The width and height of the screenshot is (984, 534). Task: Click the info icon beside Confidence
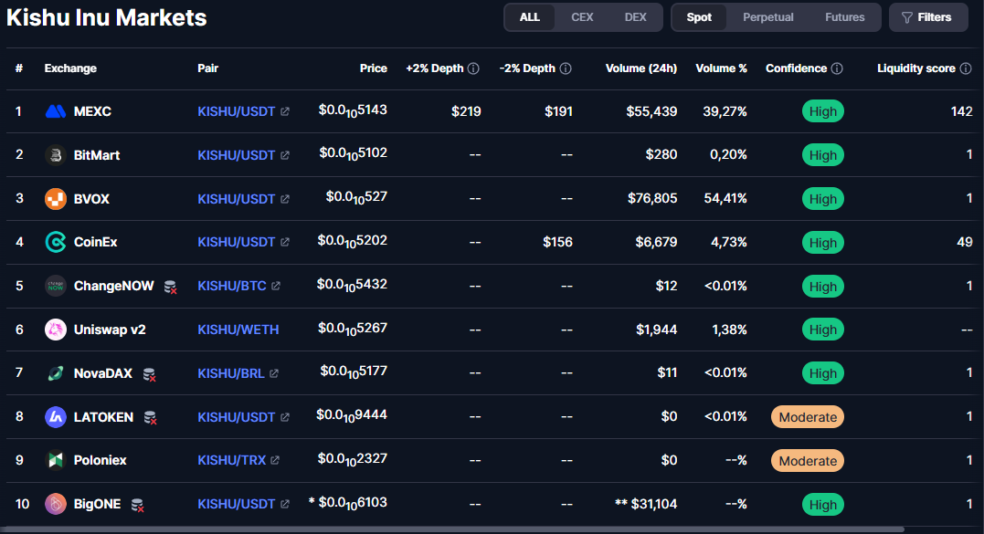pos(837,68)
